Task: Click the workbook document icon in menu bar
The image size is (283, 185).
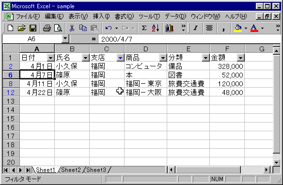Action: (9, 16)
